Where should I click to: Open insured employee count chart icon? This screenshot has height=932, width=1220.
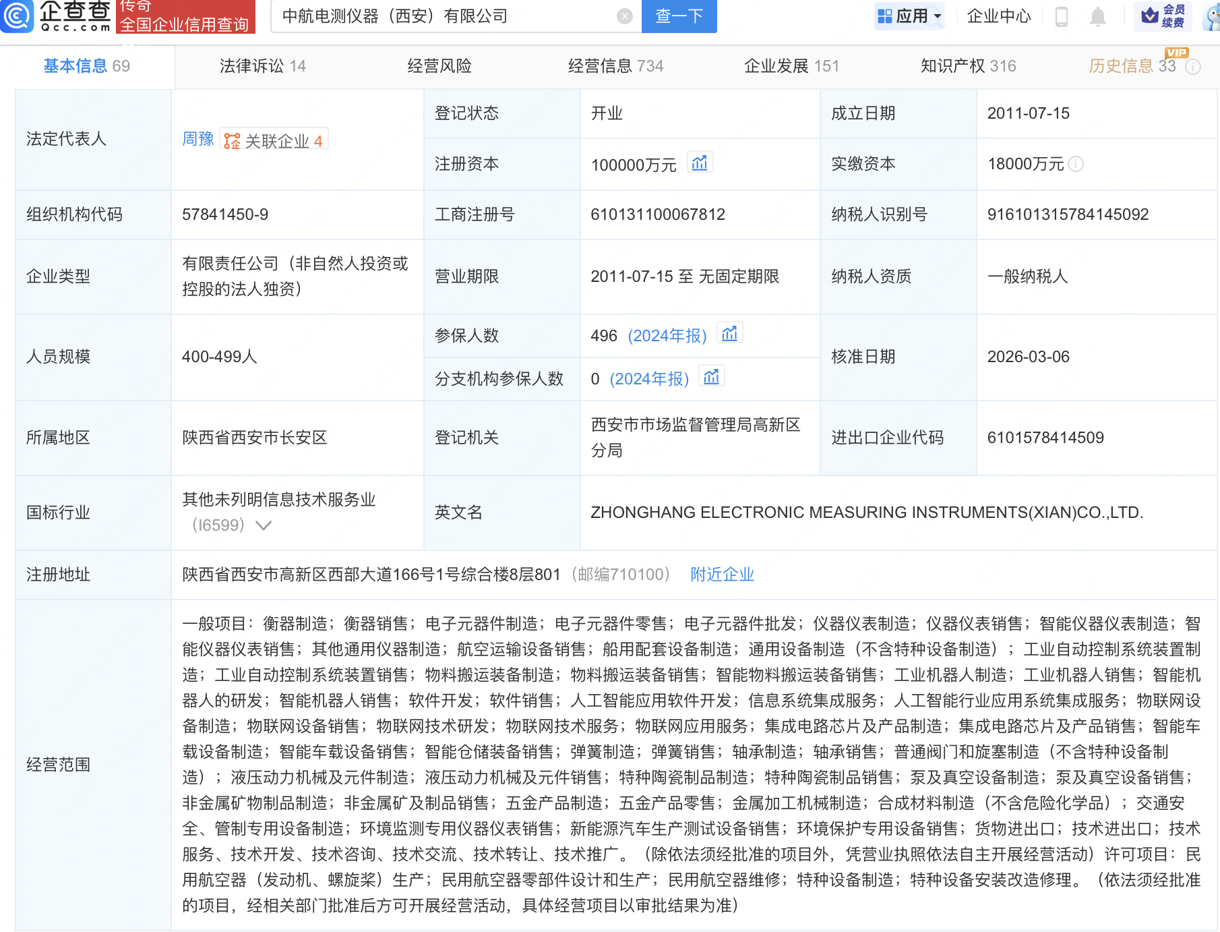[x=729, y=334]
